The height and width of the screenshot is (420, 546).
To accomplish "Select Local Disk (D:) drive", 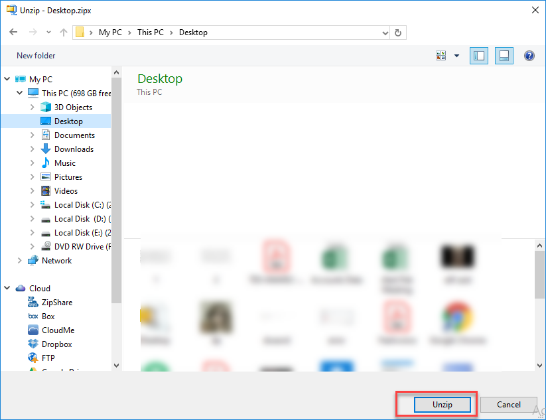I will 82,219.
